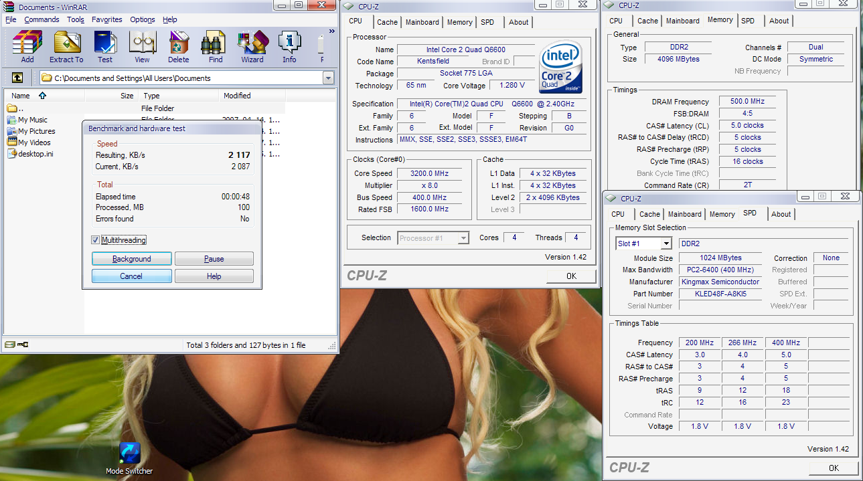Click the Add archive toolbar icon
The height and width of the screenshot is (481, 863).
click(27, 45)
